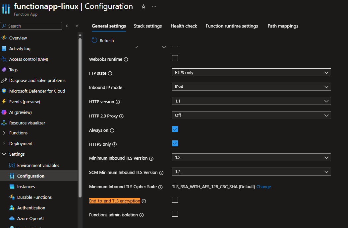Viewport: 348px width, 228px height.
Task: Switch to the Function runtime settings tab
Action: (x=232, y=26)
